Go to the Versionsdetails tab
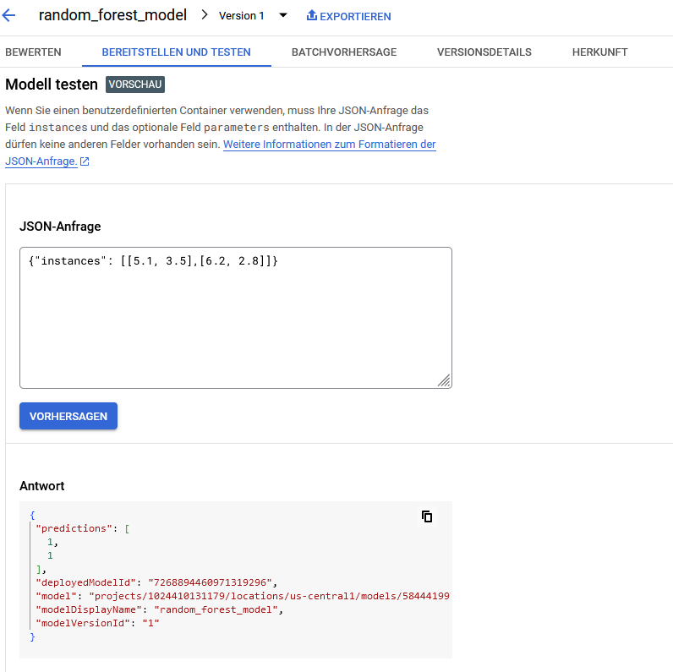This screenshot has width=673, height=672. tap(484, 52)
